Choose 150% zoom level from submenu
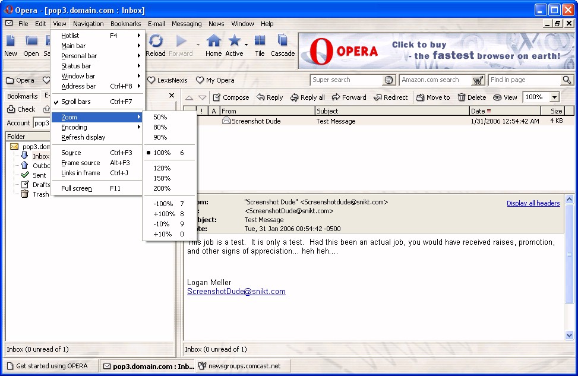 tap(162, 178)
